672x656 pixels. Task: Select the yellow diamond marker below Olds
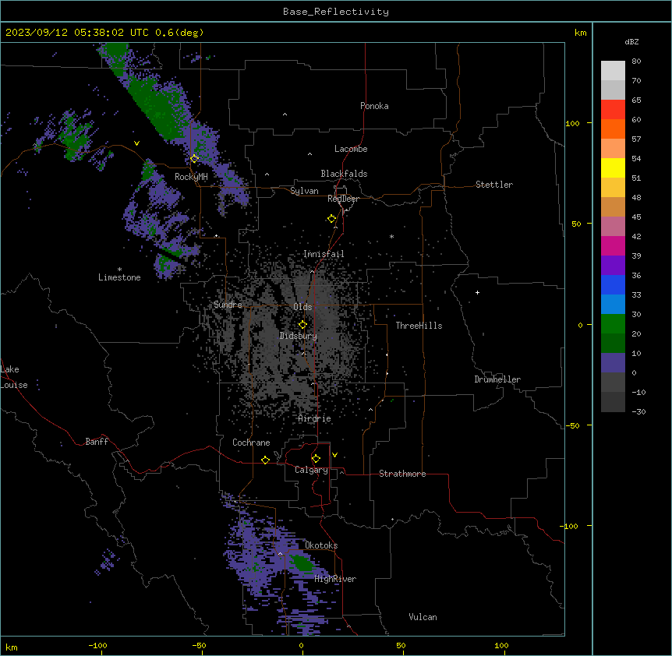pos(302,325)
